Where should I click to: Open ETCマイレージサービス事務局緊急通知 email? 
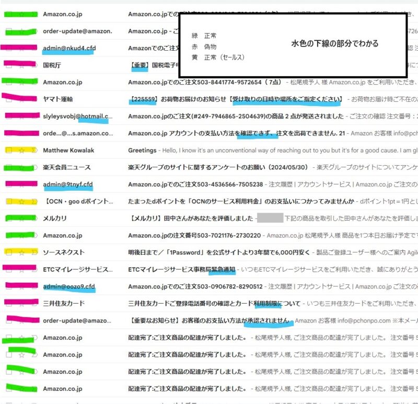(209, 269)
